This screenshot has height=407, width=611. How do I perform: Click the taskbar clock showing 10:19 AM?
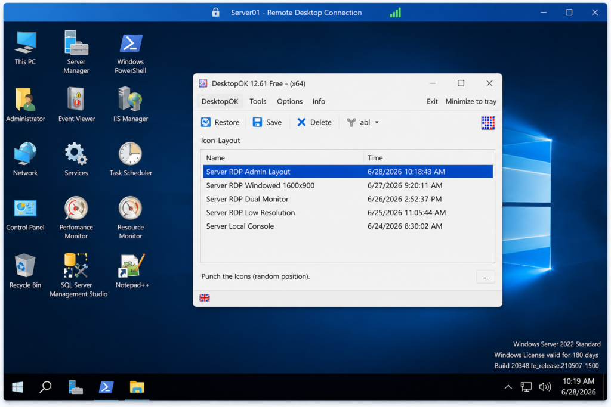click(x=578, y=386)
